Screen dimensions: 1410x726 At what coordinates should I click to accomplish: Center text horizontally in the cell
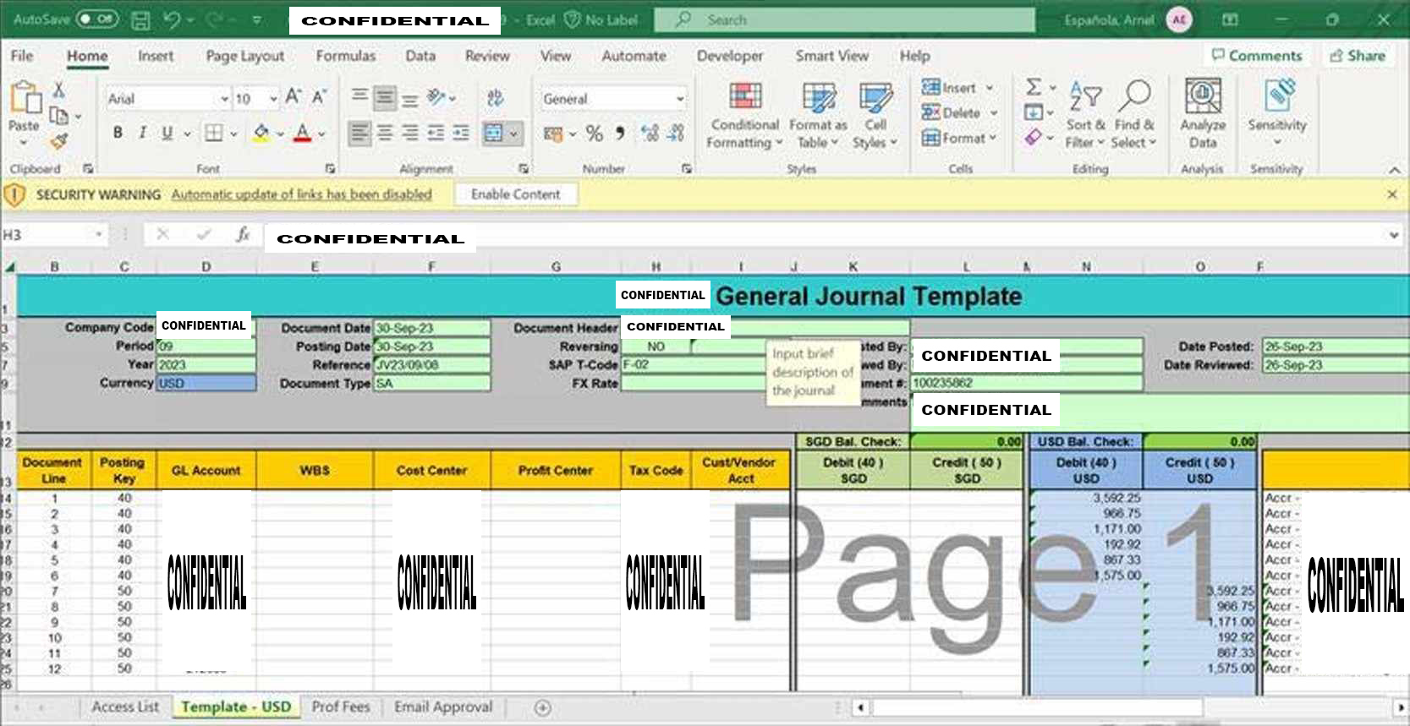point(385,133)
